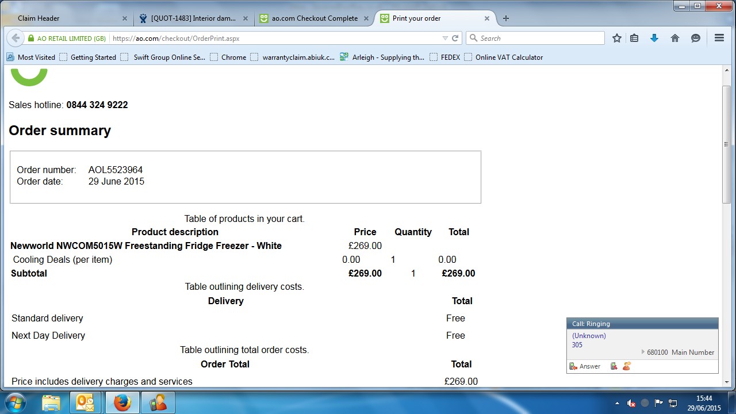Answer the ringing call
736x414 pixels.
point(585,366)
